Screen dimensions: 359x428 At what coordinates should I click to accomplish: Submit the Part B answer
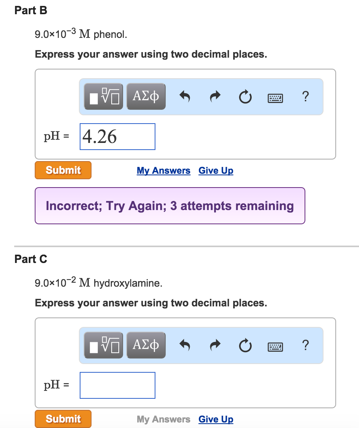tap(63, 170)
